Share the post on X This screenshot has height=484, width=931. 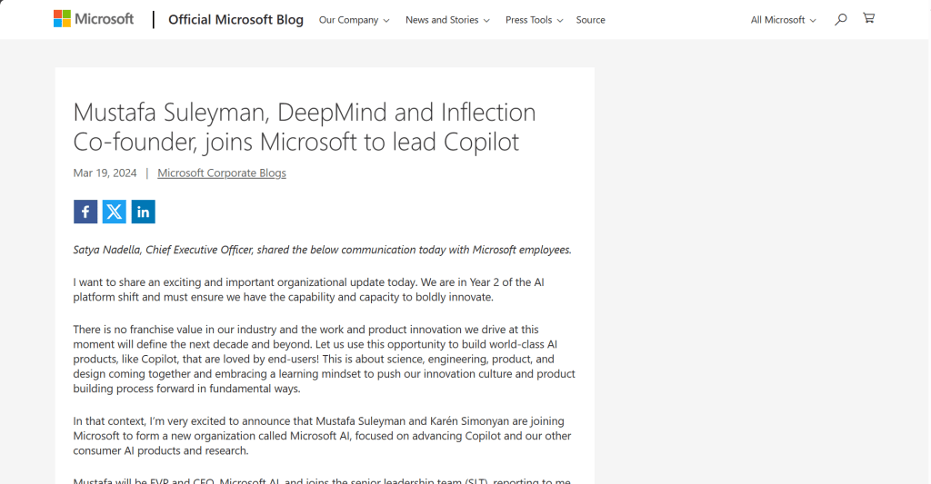[115, 212]
